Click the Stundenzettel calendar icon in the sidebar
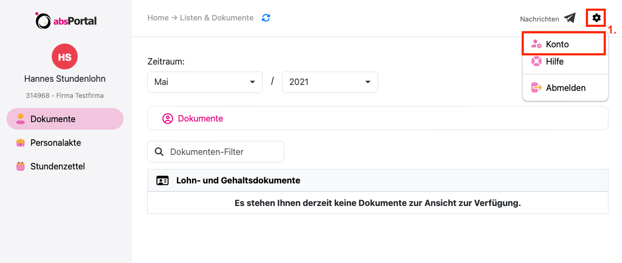622x263 pixels. [20, 166]
